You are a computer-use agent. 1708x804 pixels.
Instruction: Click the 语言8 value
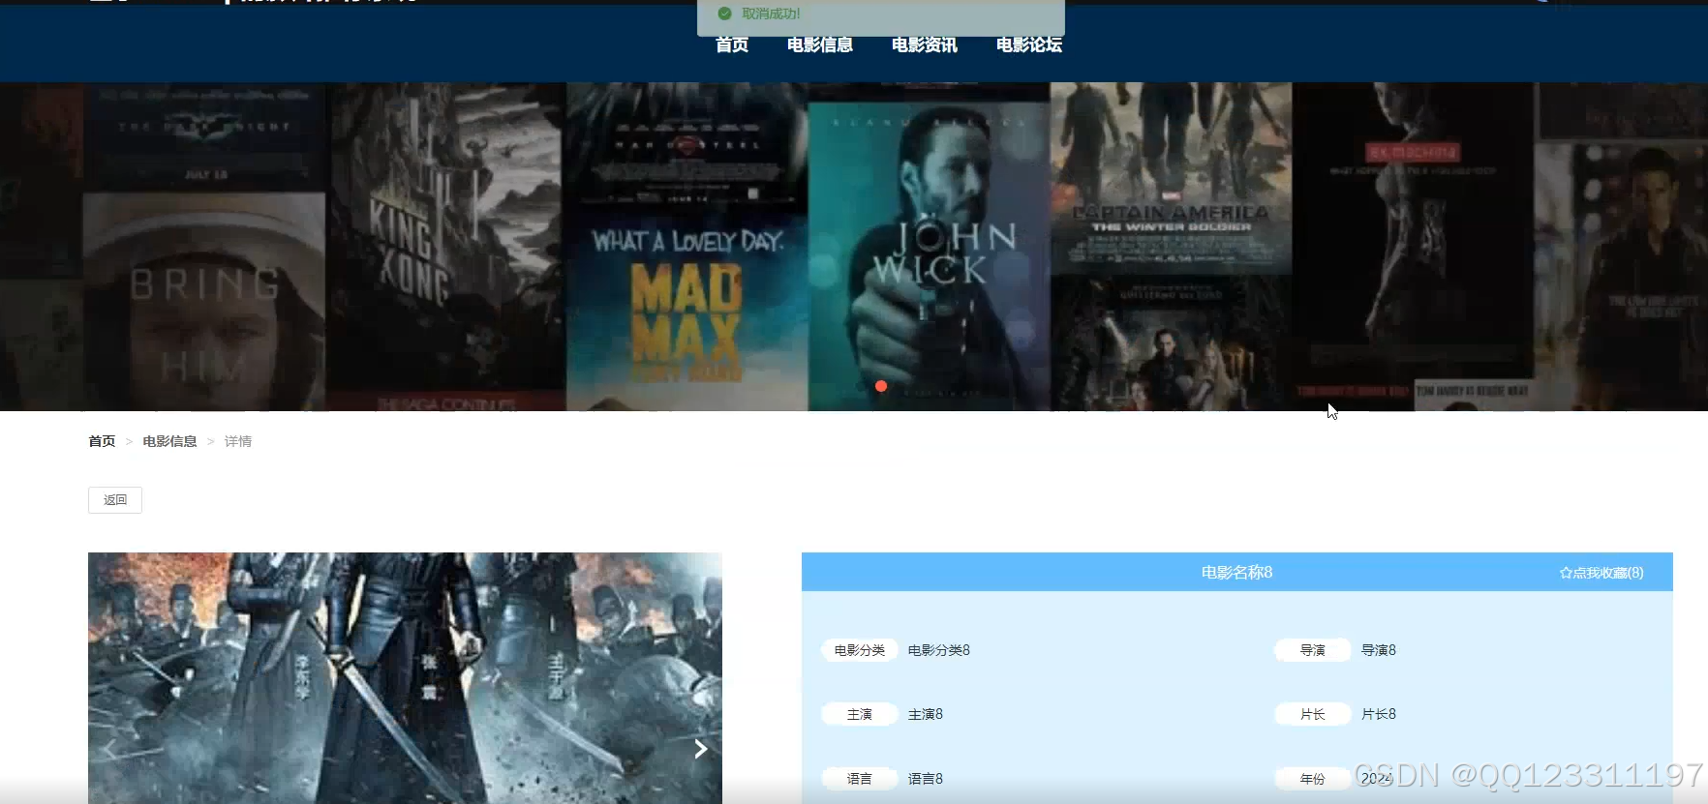click(x=926, y=778)
